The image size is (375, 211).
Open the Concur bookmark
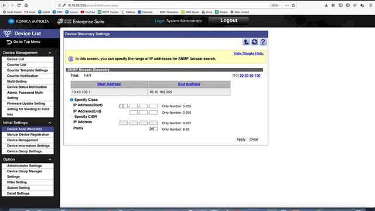(x=71, y=12)
